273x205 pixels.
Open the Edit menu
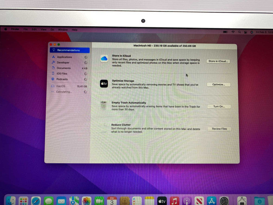[x=34, y=29]
